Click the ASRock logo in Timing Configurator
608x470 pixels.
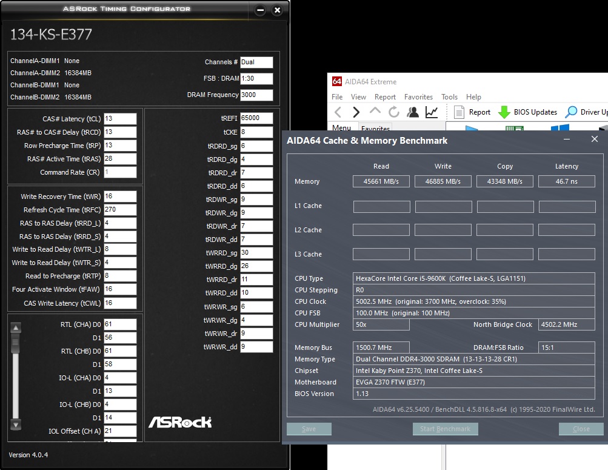[180, 422]
